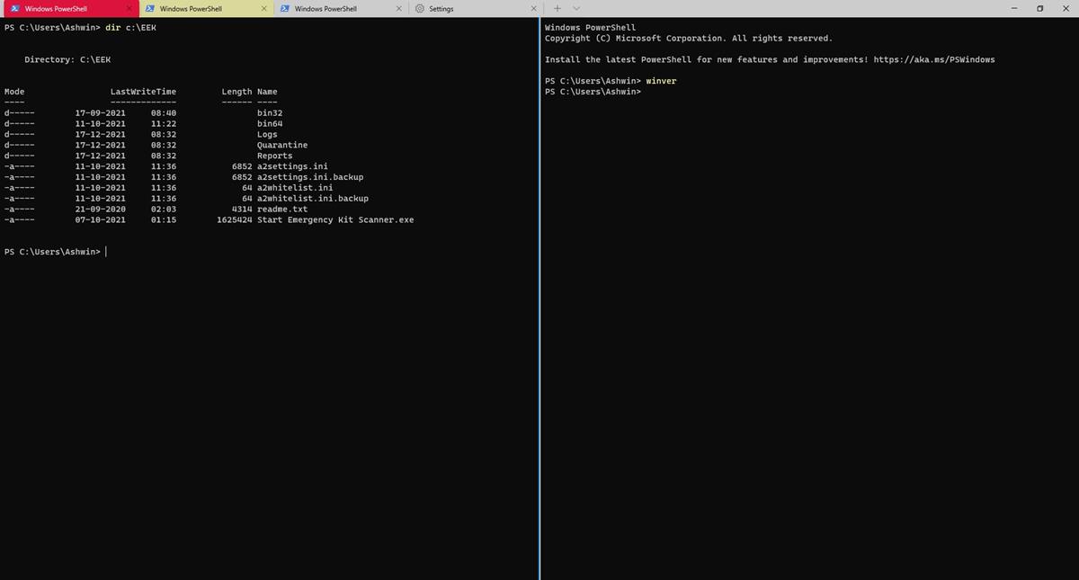This screenshot has height=580, width=1079.
Task: Click the date 21-09-2020 in readme row
Action: click(x=101, y=209)
